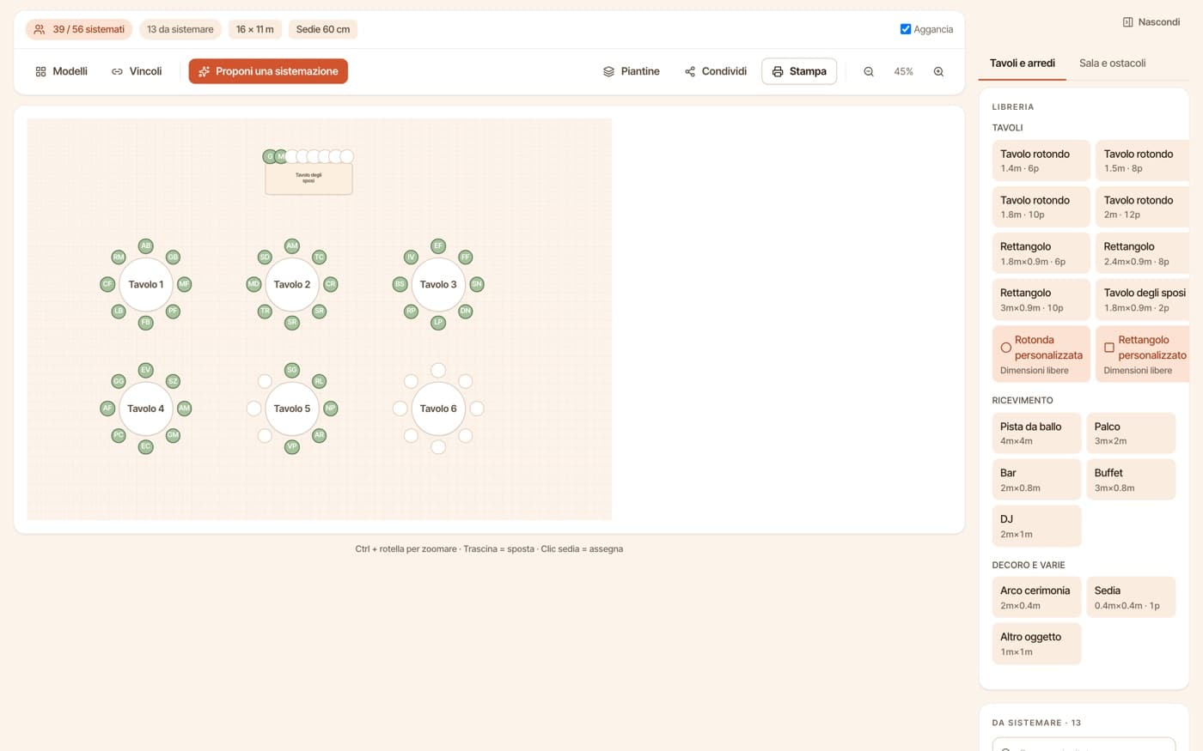Image resolution: width=1203 pixels, height=751 pixels.
Task: Hide the side panel with Nascondi
Action: [x=1151, y=22]
